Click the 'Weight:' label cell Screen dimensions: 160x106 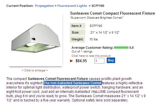78,39
